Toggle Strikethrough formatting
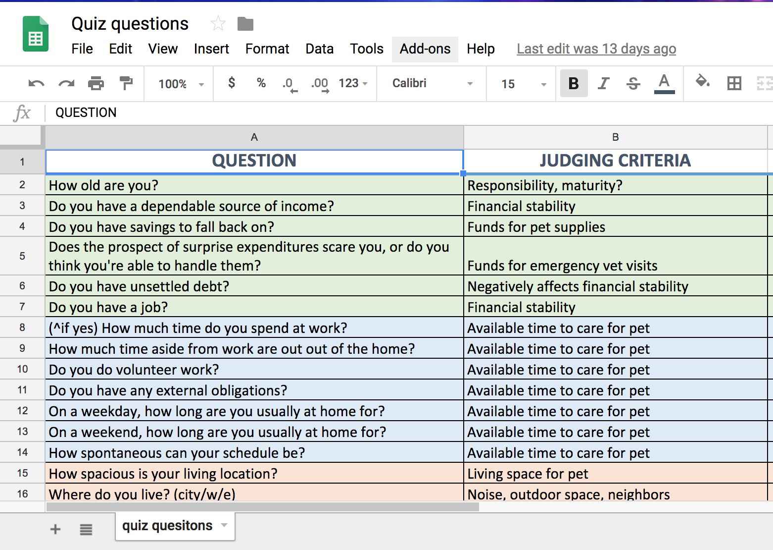This screenshot has width=773, height=550. pos(633,83)
